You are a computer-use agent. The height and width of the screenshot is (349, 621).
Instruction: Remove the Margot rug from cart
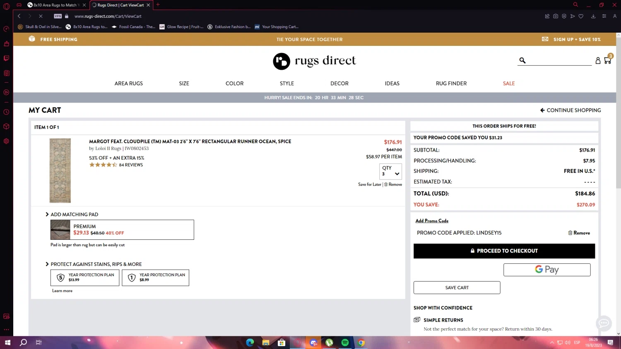(393, 184)
